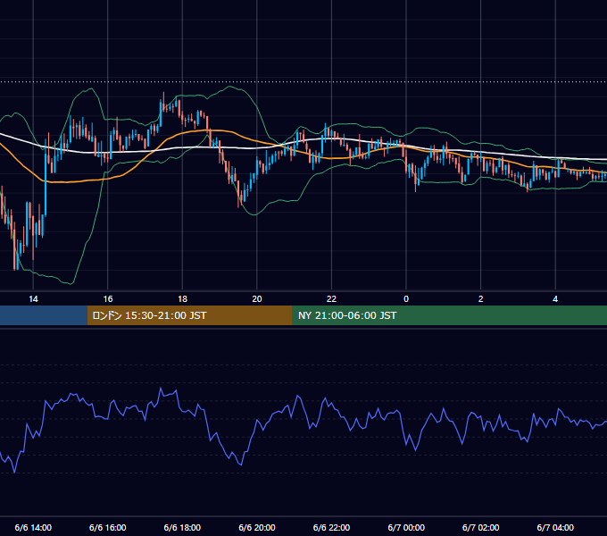607x536 pixels.
Task: Click the hour label 0 on the price chart axis
Action: click(x=406, y=299)
